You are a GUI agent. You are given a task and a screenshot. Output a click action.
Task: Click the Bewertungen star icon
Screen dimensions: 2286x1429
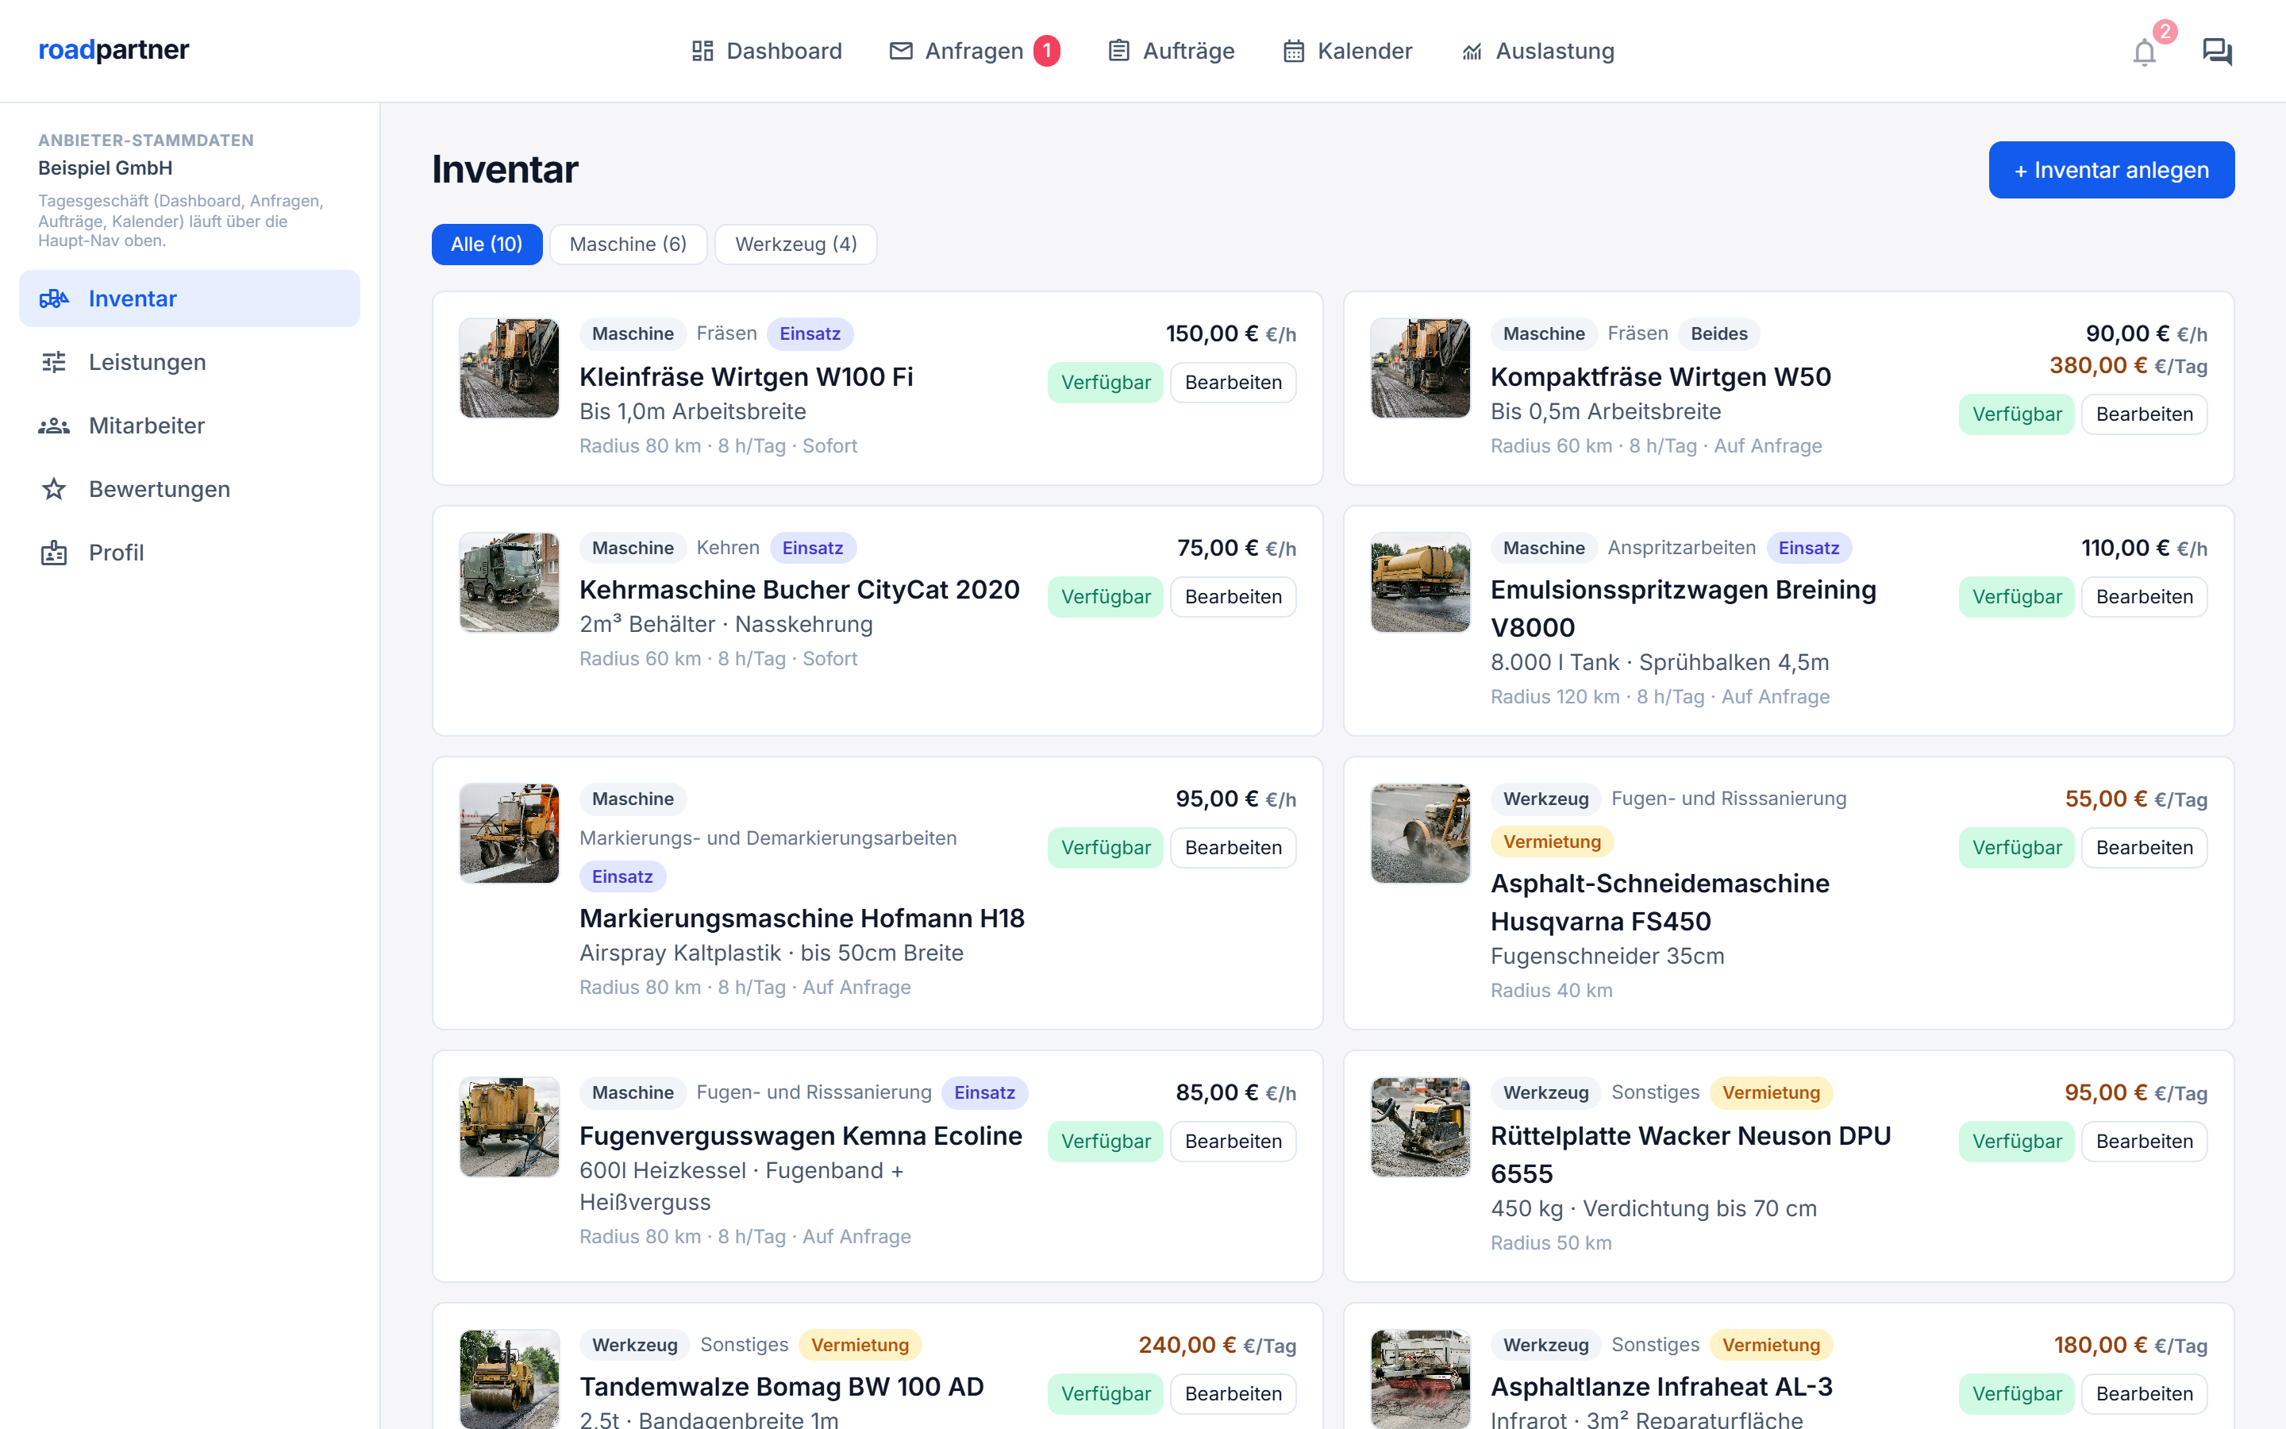tap(54, 488)
